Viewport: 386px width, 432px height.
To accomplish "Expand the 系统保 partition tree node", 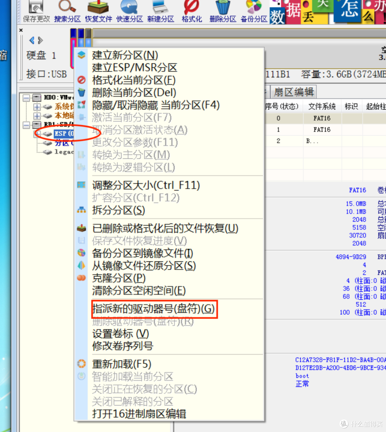I will (37, 107).
